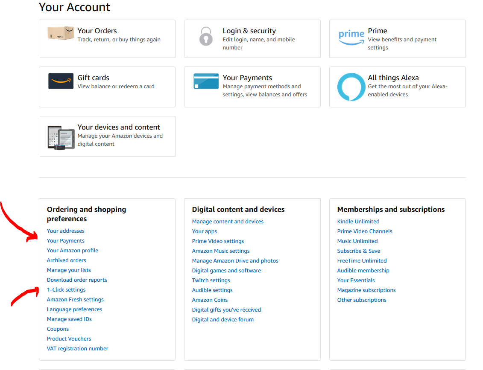Click the padlock icon for Login & security
The height and width of the screenshot is (370, 483).
click(206, 36)
